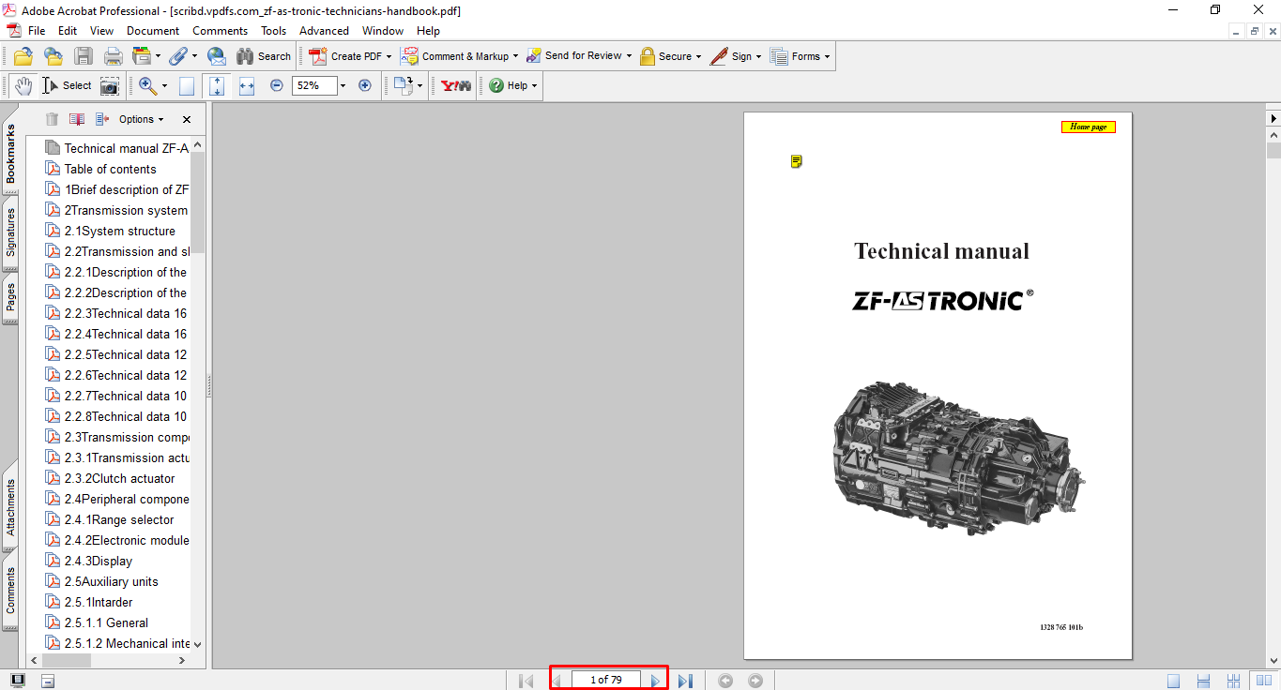
Task: Open the Document menu
Action: pyautogui.click(x=153, y=31)
